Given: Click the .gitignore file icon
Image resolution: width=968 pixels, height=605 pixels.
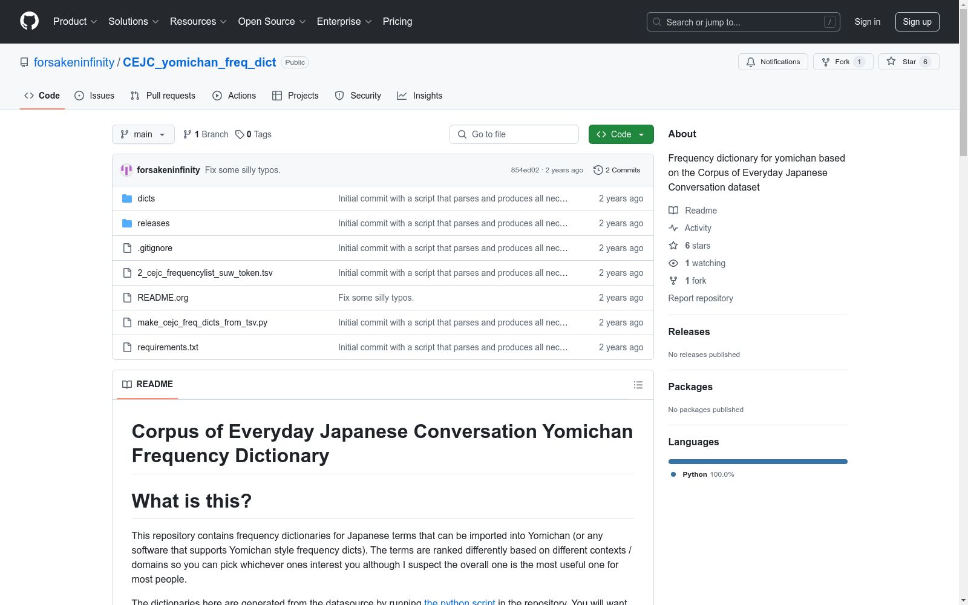Looking at the screenshot, I should click(127, 248).
